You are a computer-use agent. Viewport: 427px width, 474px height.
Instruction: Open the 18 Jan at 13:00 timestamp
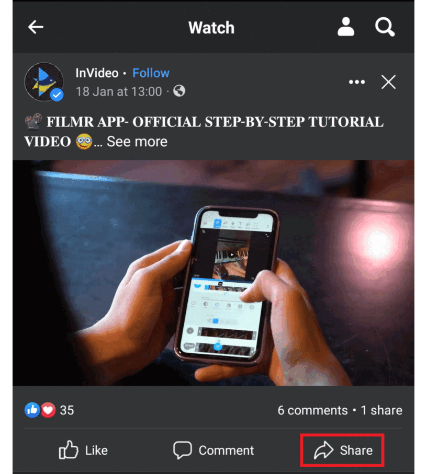(x=119, y=91)
